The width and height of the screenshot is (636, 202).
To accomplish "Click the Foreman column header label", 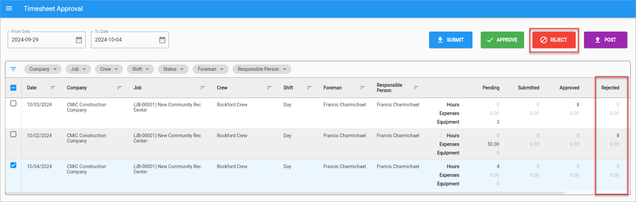I will 332,88.
